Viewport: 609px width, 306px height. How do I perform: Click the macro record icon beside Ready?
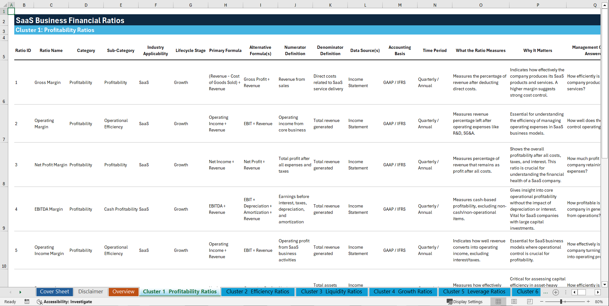(x=27, y=302)
